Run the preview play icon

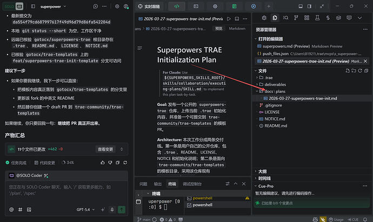(x=229, y=18)
